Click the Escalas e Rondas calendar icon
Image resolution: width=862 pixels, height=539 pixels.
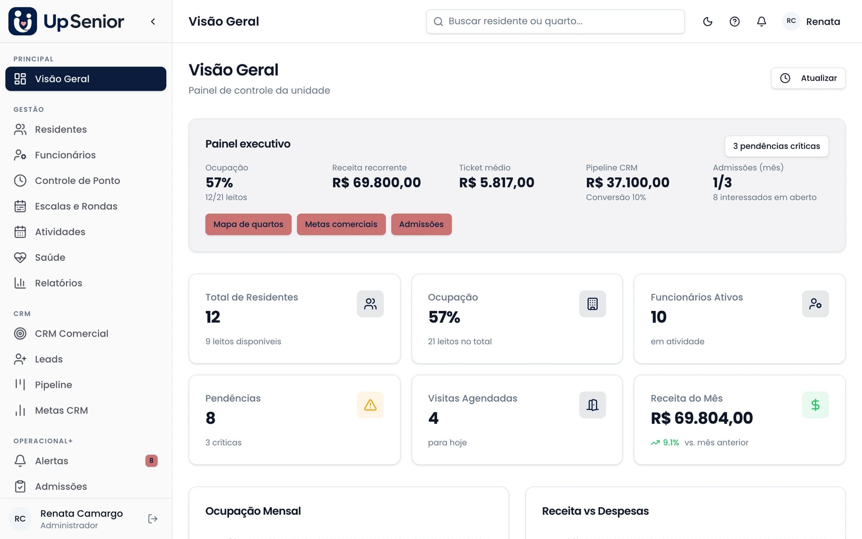pyautogui.click(x=20, y=206)
